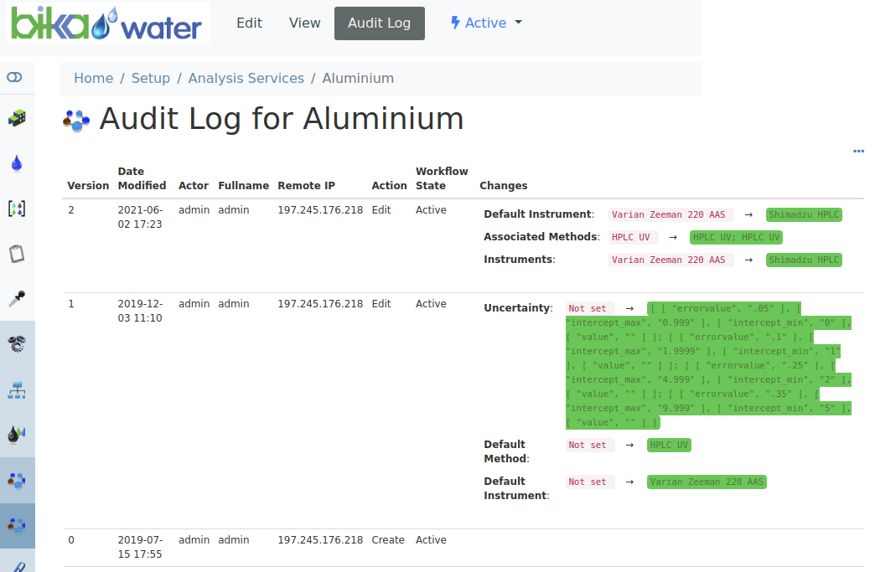The height and width of the screenshot is (572, 875).
Task: Open clients via the blue water drop icon
Action: pyautogui.click(x=17, y=163)
